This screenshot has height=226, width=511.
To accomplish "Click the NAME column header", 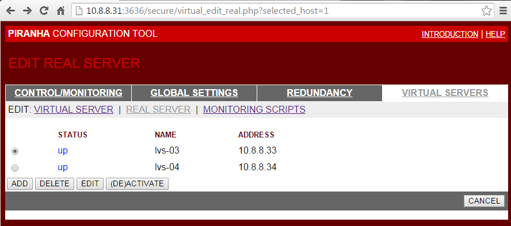I will click(166, 135).
